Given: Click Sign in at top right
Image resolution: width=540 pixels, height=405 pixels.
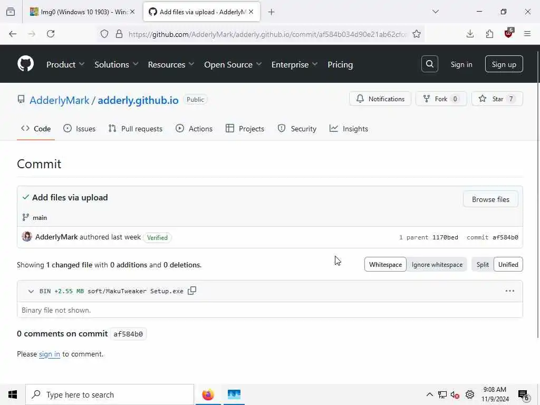Looking at the screenshot, I should (x=461, y=64).
